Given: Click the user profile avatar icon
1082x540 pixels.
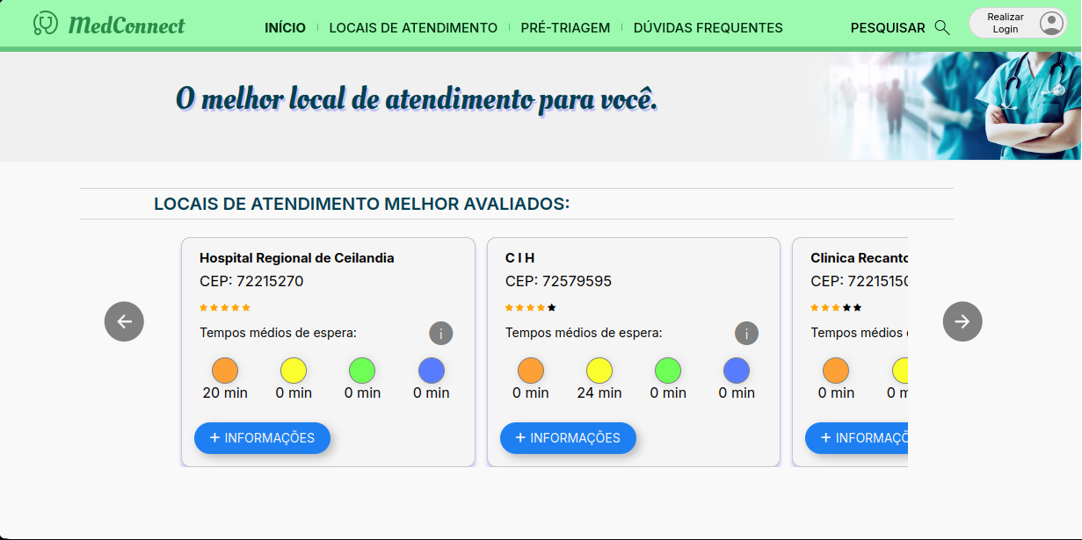Looking at the screenshot, I should tap(1051, 23).
